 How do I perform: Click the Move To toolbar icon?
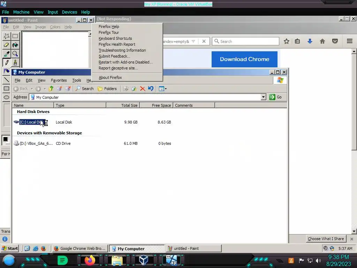click(126, 89)
